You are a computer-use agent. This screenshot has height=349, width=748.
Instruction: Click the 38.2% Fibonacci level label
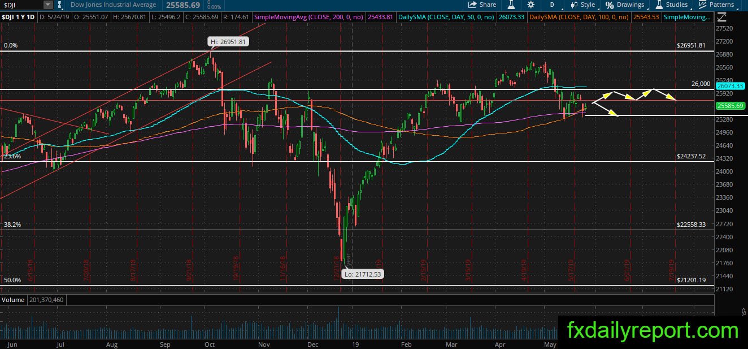coord(12,225)
